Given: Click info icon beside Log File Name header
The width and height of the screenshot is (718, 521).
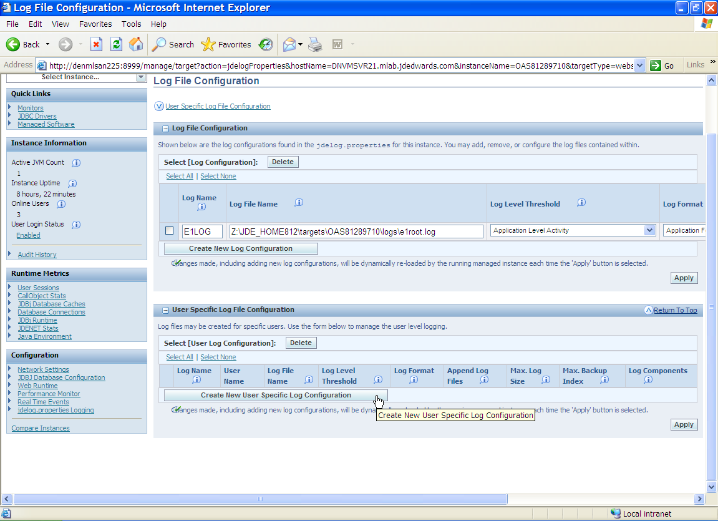Looking at the screenshot, I should click(x=299, y=202).
